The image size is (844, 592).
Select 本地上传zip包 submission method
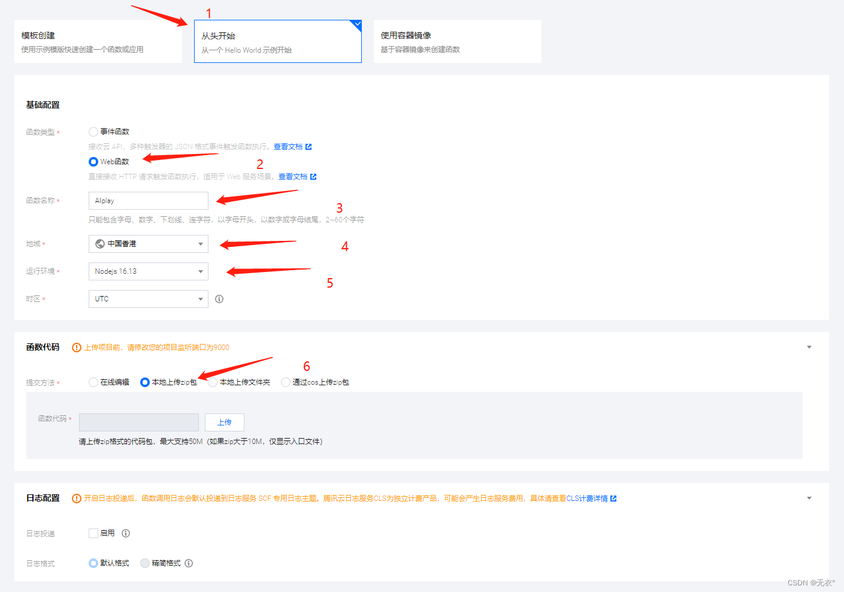(145, 382)
